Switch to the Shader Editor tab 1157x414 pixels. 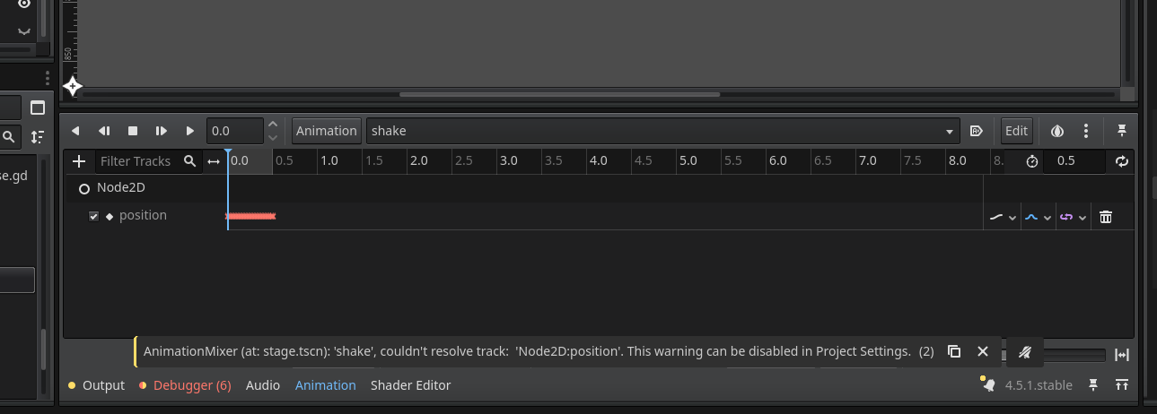click(x=410, y=385)
